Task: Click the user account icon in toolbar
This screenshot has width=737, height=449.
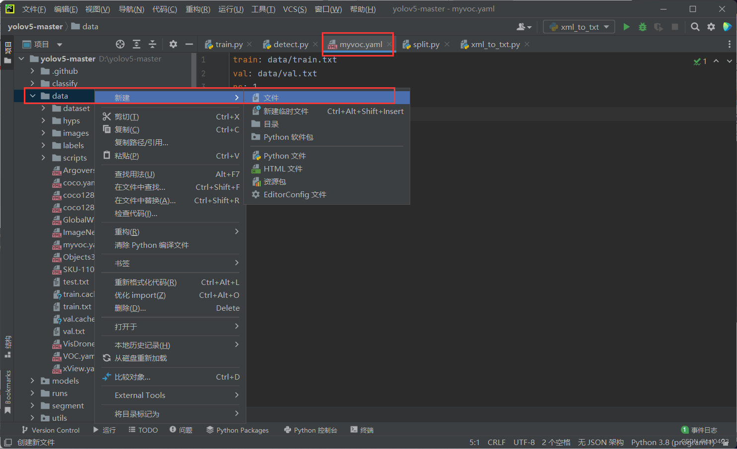Action: pyautogui.click(x=524, y=27)
